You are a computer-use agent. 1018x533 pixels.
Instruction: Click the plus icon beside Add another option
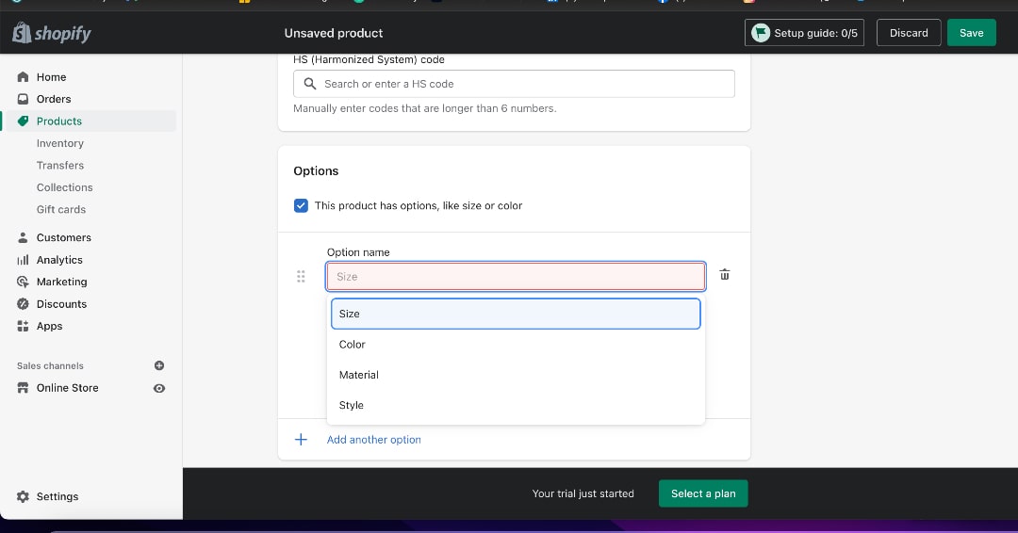(301, 440)
